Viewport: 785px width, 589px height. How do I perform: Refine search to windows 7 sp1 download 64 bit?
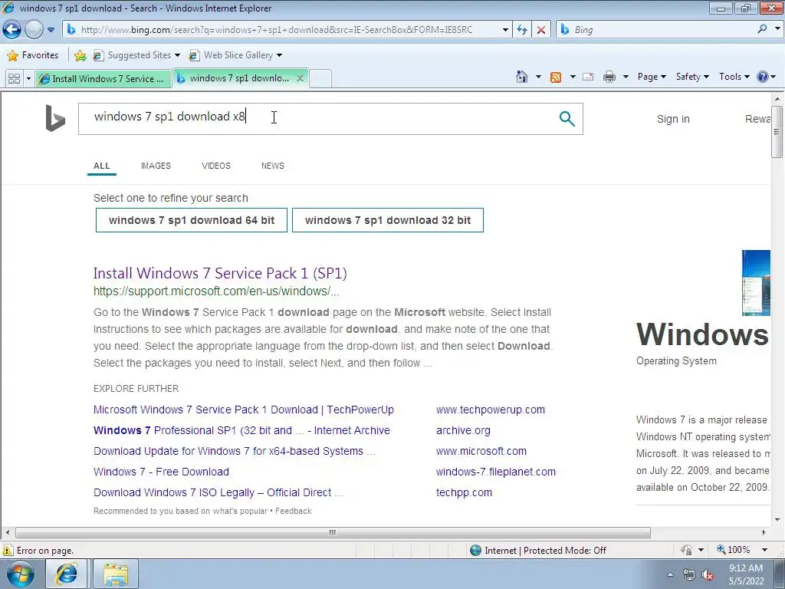coord(192,220)
